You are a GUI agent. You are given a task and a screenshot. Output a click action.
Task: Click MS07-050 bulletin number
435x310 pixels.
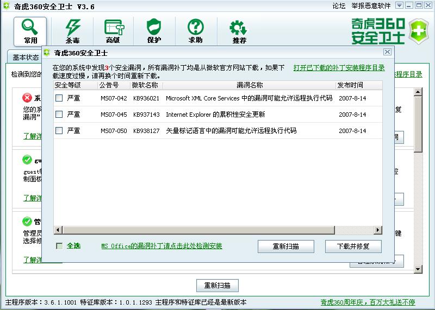point(114,130)
